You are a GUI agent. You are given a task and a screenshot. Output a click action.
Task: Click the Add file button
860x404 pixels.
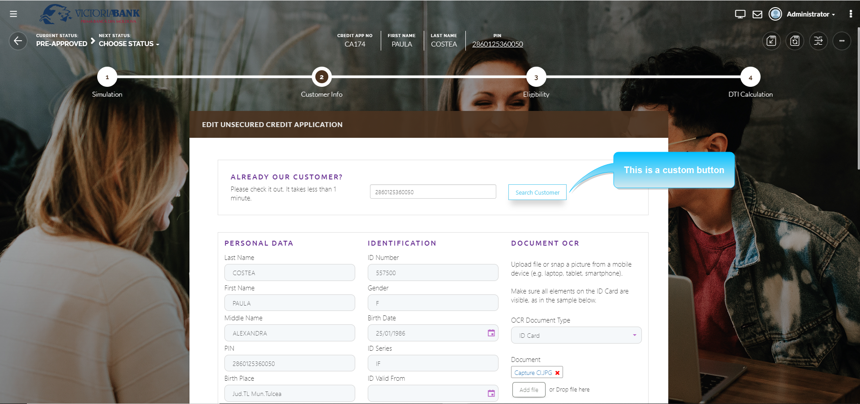(x=529, y=390)
